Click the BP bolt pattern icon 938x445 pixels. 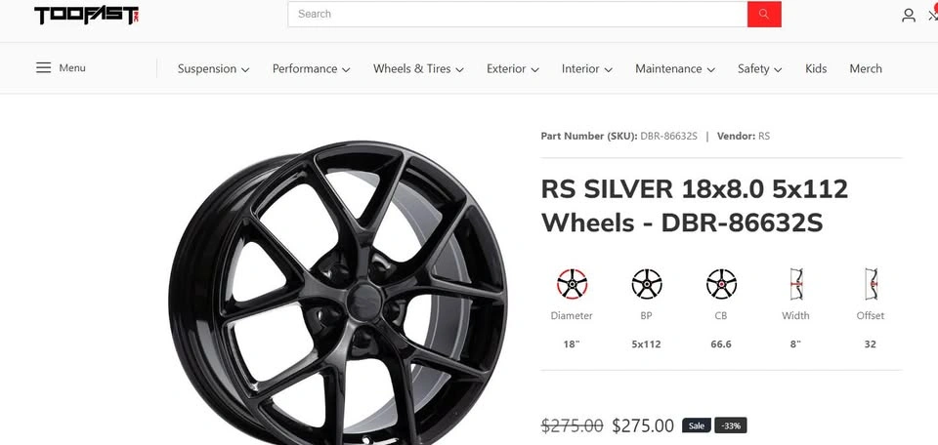click(647, 284)
